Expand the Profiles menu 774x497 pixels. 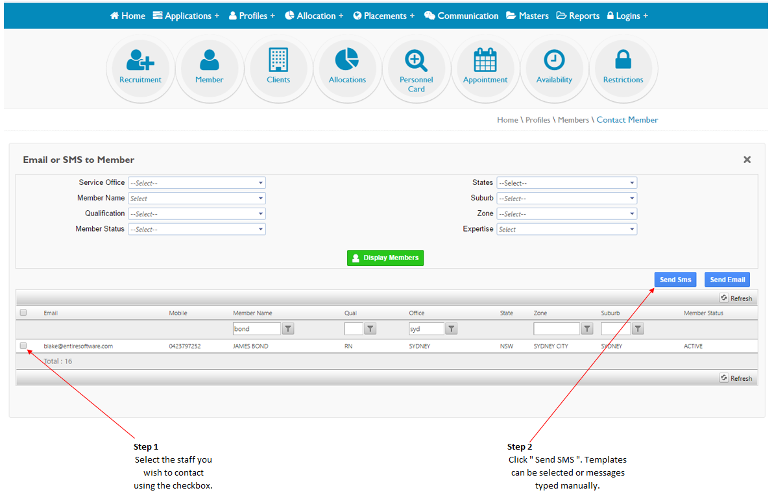252,16
